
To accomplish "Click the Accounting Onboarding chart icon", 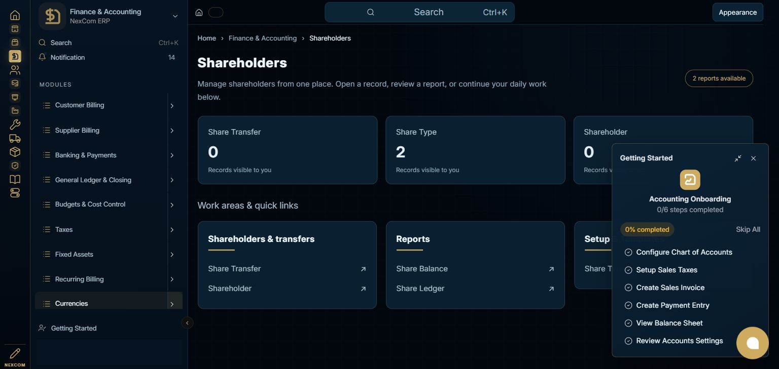I will click(x=690, y=180).
